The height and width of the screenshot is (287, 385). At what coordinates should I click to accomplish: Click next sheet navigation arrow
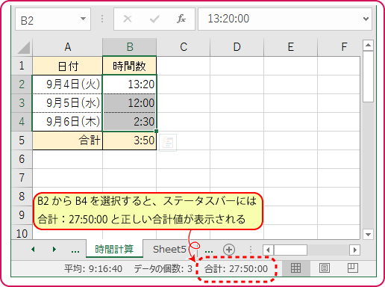pyautogui.click(x=54, y=250)
